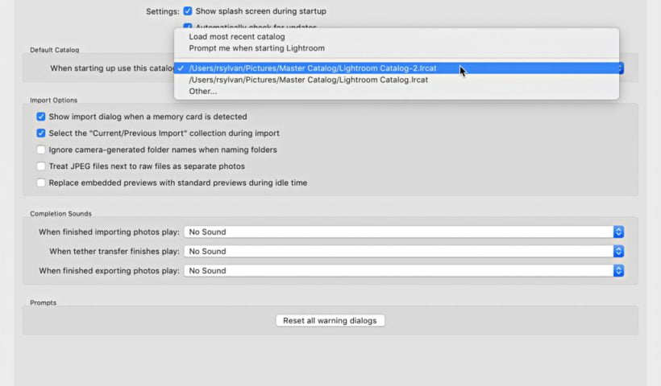Check Replace embedded previews during idle time
Screen dimensions: 661x386
tap(41, 183)
